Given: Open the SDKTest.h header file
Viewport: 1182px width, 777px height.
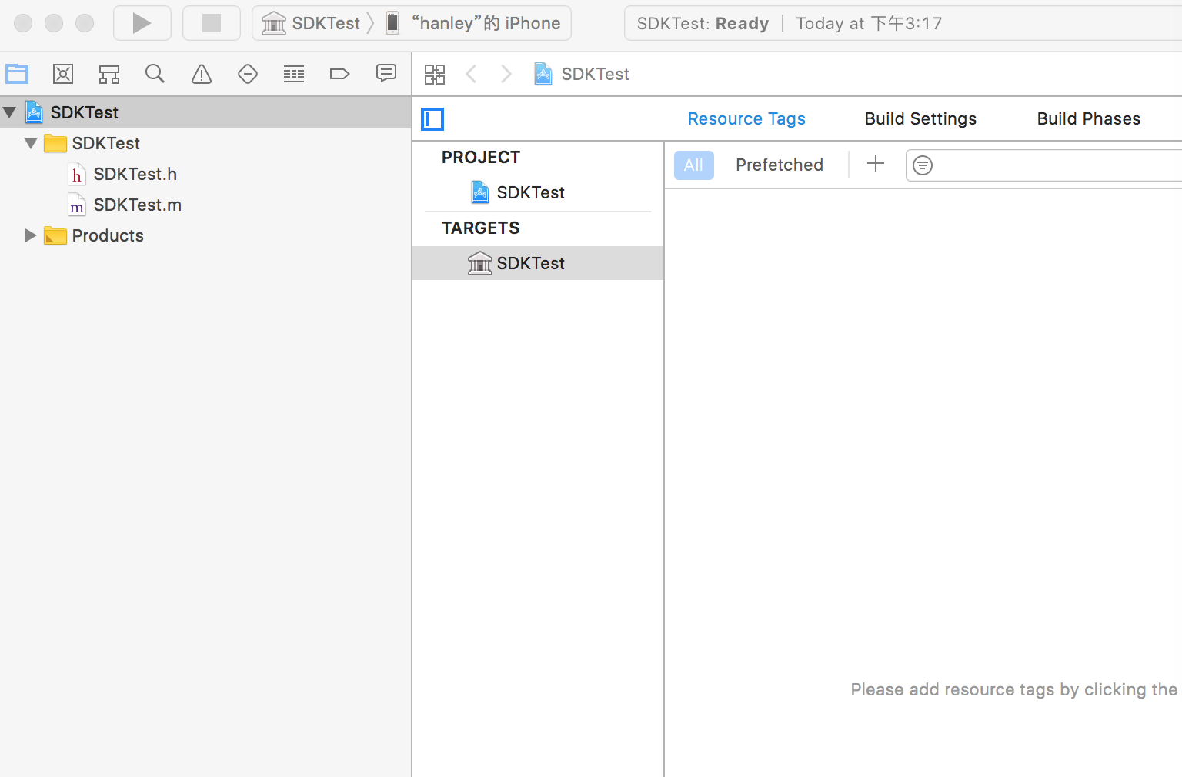Looking at the screenshot, I should click(x=205, y=174).
